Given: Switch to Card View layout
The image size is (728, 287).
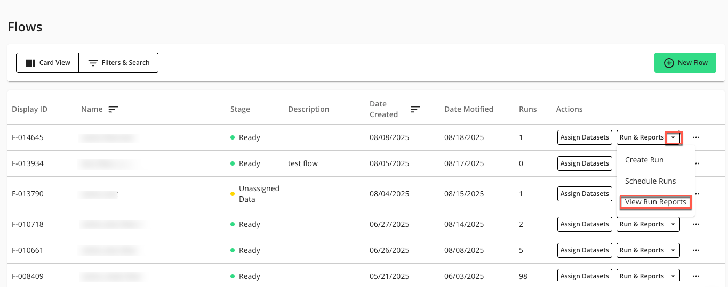Looking at the screenshot, I should point(48,63).
